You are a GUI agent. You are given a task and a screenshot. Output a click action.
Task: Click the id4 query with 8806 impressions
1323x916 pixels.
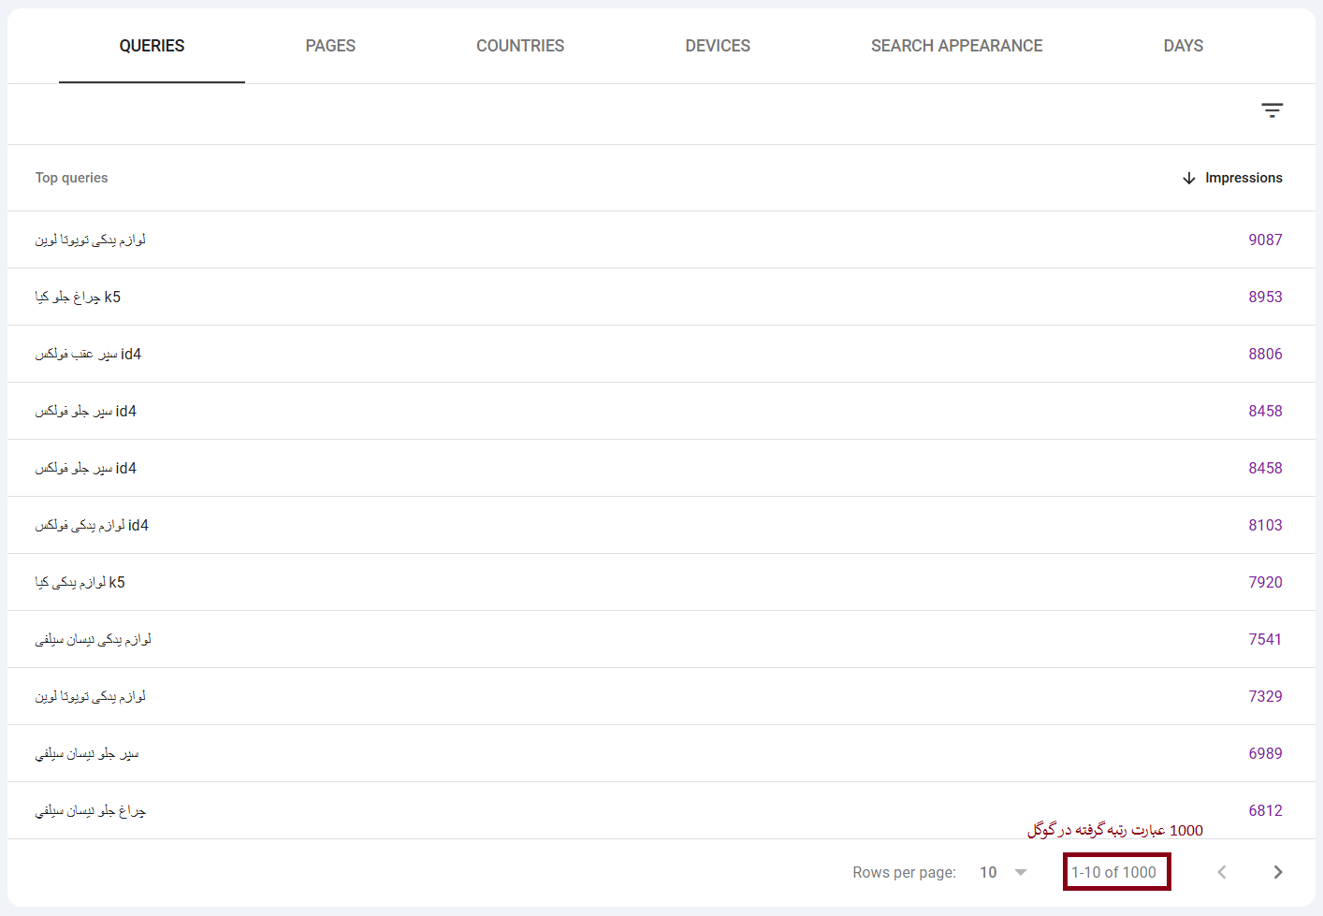click(x=88, y=354)
